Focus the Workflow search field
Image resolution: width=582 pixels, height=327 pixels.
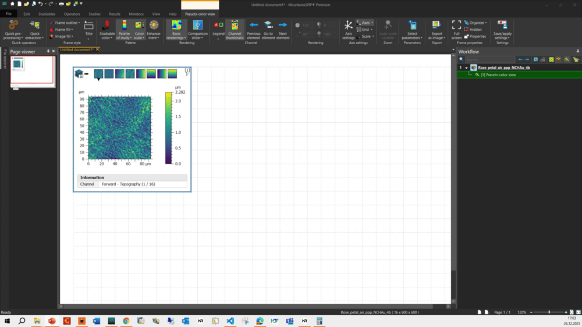click(x=489, y=59)
